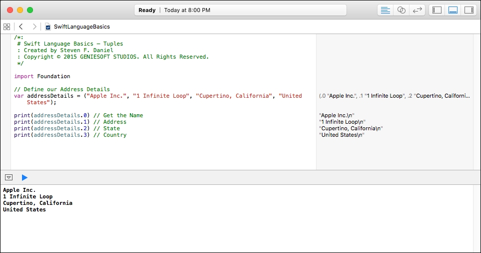Toggle the Navigator panel
Image resolution: width=481 pixels, height=253 pixels.
pyautogui.click(x=437, y=10)
